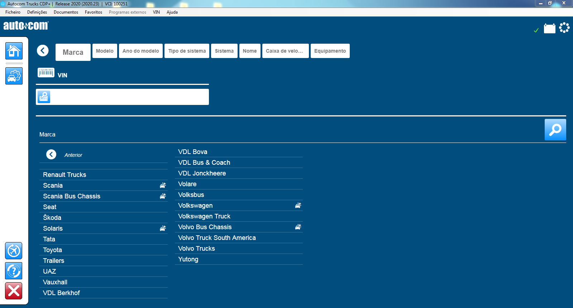
Task: Click the VIN barcode scan icon
Action: (46, 73)
